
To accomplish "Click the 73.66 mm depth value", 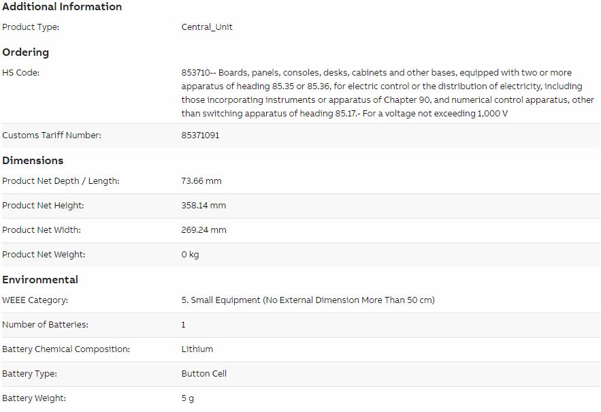I will coord(201,180).
